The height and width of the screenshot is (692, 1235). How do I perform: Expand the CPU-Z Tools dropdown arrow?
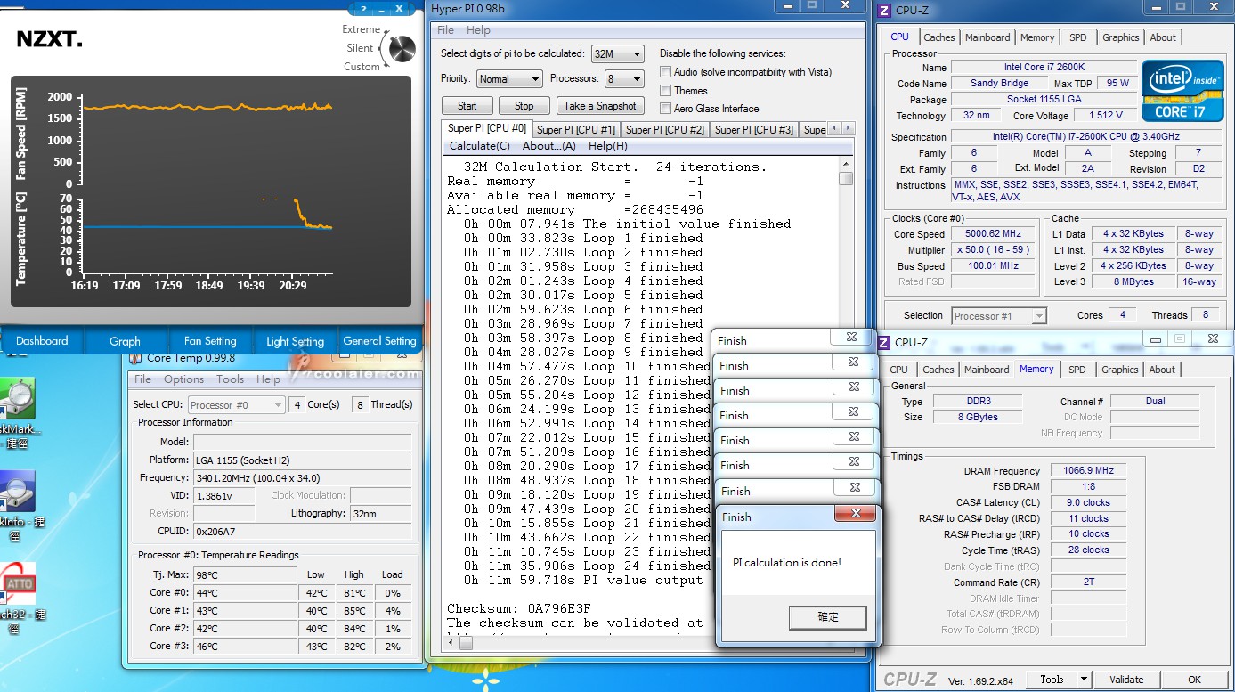pyautogui.click(x=1084, y=679)
